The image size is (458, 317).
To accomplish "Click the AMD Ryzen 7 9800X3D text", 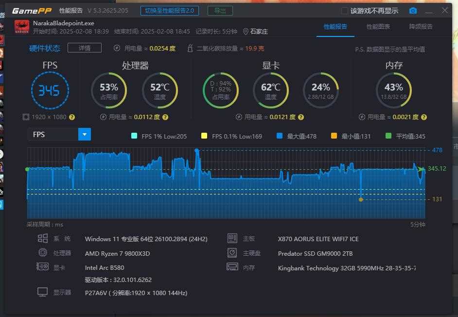I will pos(118,254).
